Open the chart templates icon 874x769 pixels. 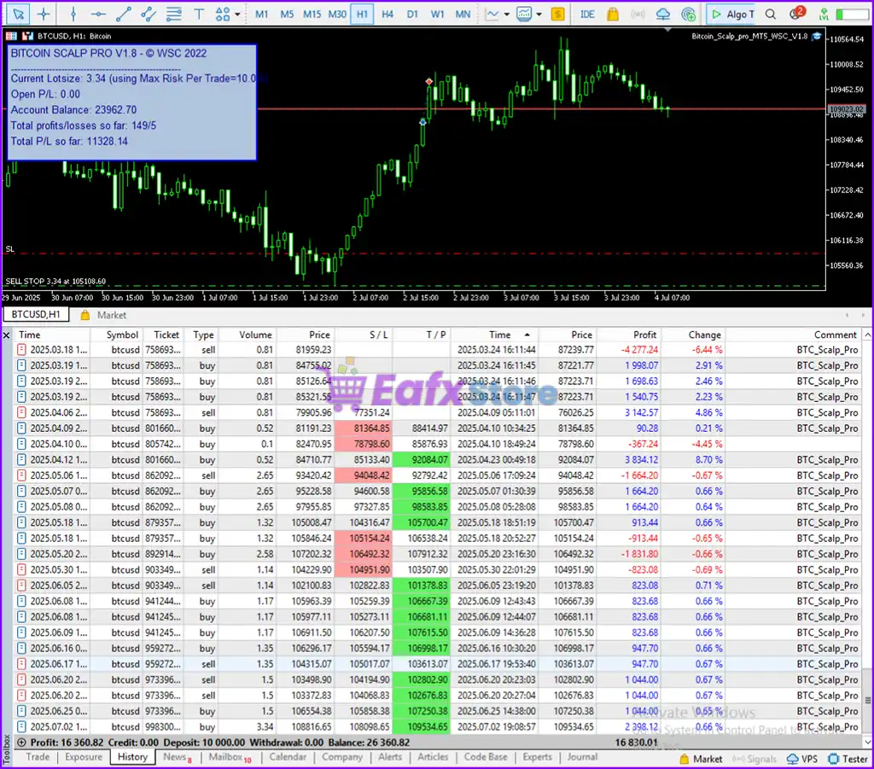pyautogui.click(x=524, y=14)
